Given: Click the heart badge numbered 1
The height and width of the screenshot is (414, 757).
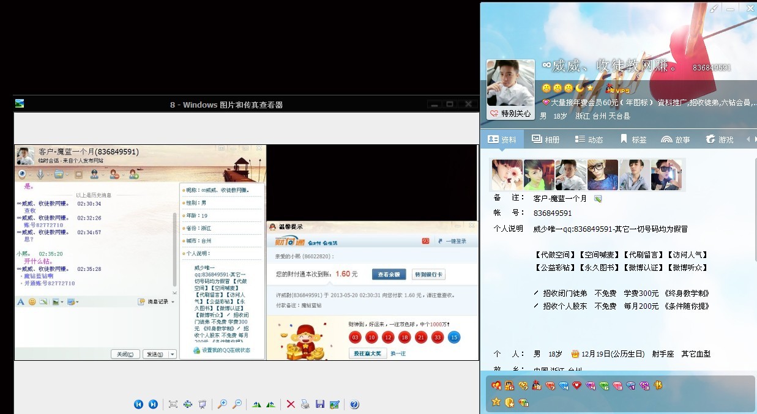Looking at the screenshot, I should coord(496,385).
